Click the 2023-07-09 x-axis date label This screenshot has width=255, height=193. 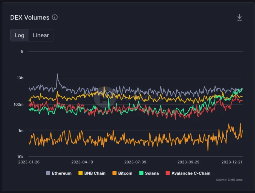click(x=135, y=162)
